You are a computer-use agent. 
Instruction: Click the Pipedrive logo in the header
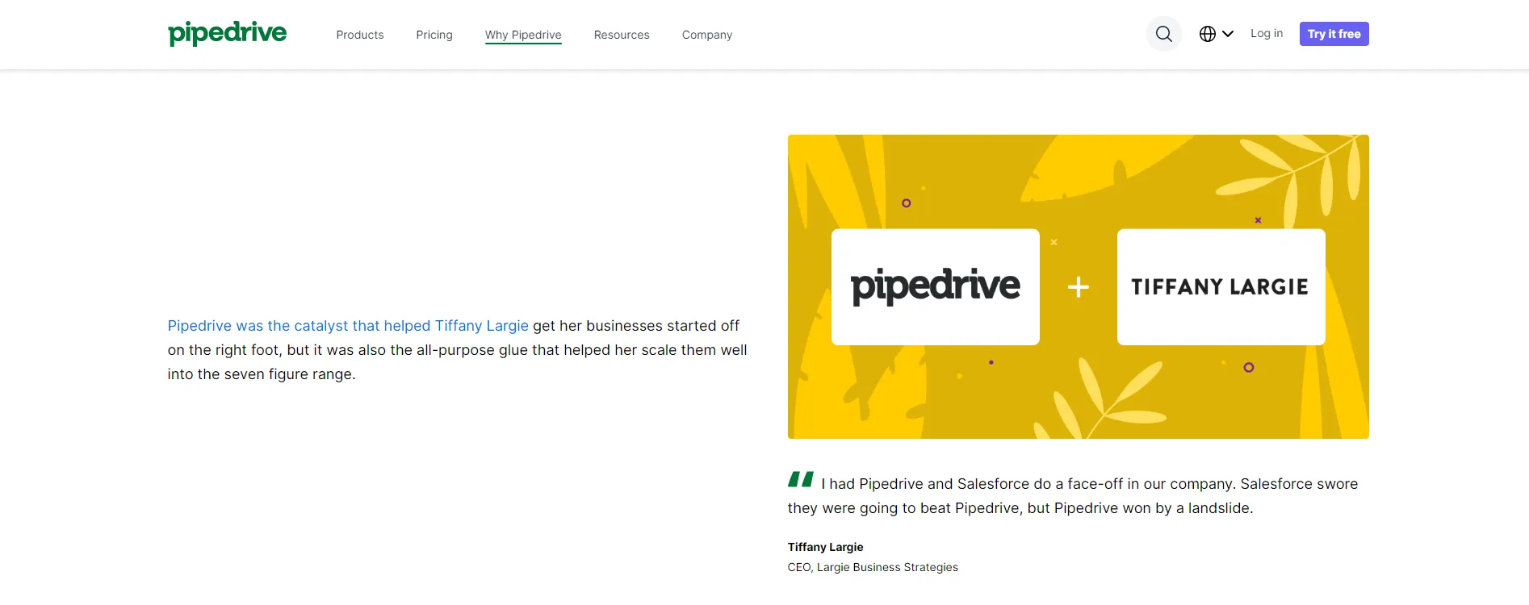coord(227,33)
